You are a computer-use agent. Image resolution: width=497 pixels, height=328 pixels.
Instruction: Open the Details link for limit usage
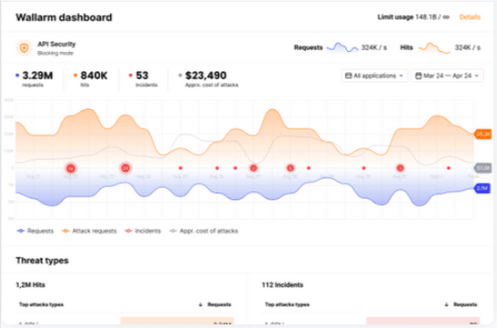point(470,17)
